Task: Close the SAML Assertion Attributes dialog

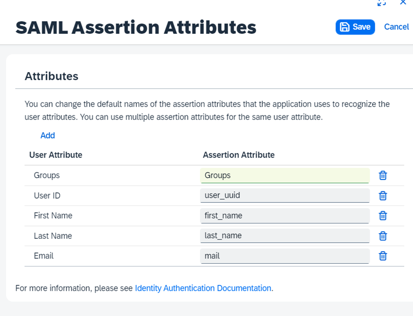Action: [x=403, y=3]
